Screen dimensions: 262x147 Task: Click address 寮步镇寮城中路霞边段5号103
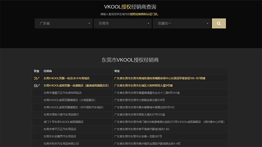[x=144, y=107]
